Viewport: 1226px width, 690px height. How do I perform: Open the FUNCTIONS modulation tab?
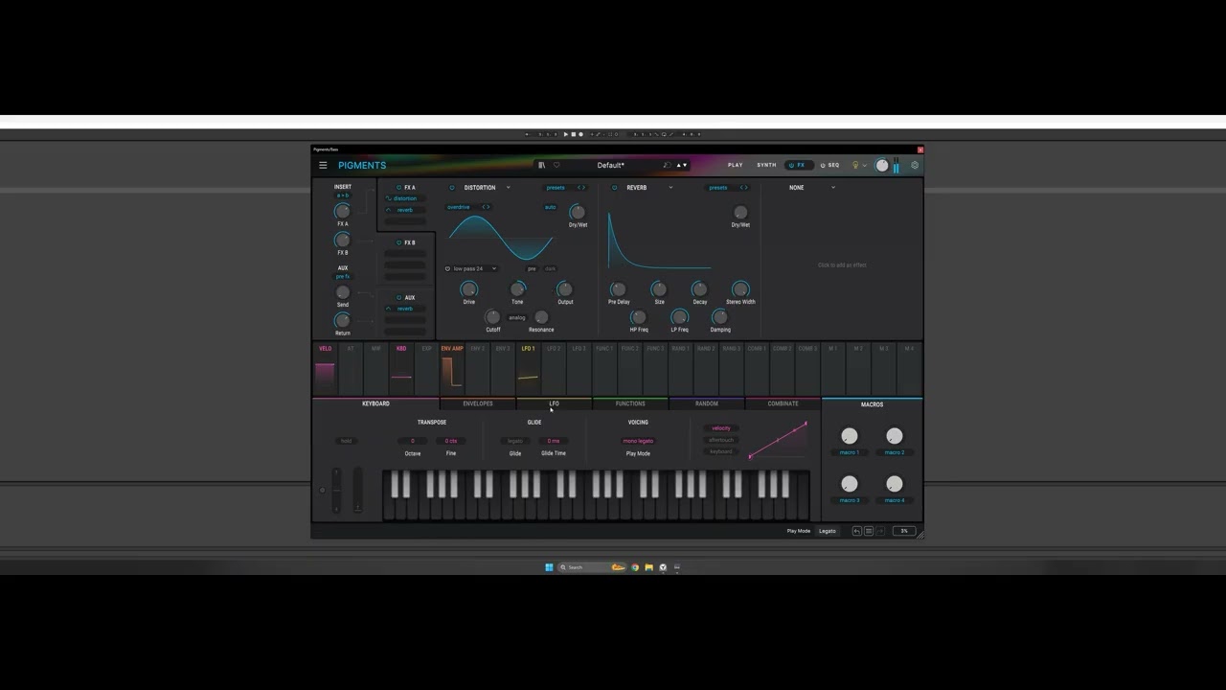click(x=630, y=403)
